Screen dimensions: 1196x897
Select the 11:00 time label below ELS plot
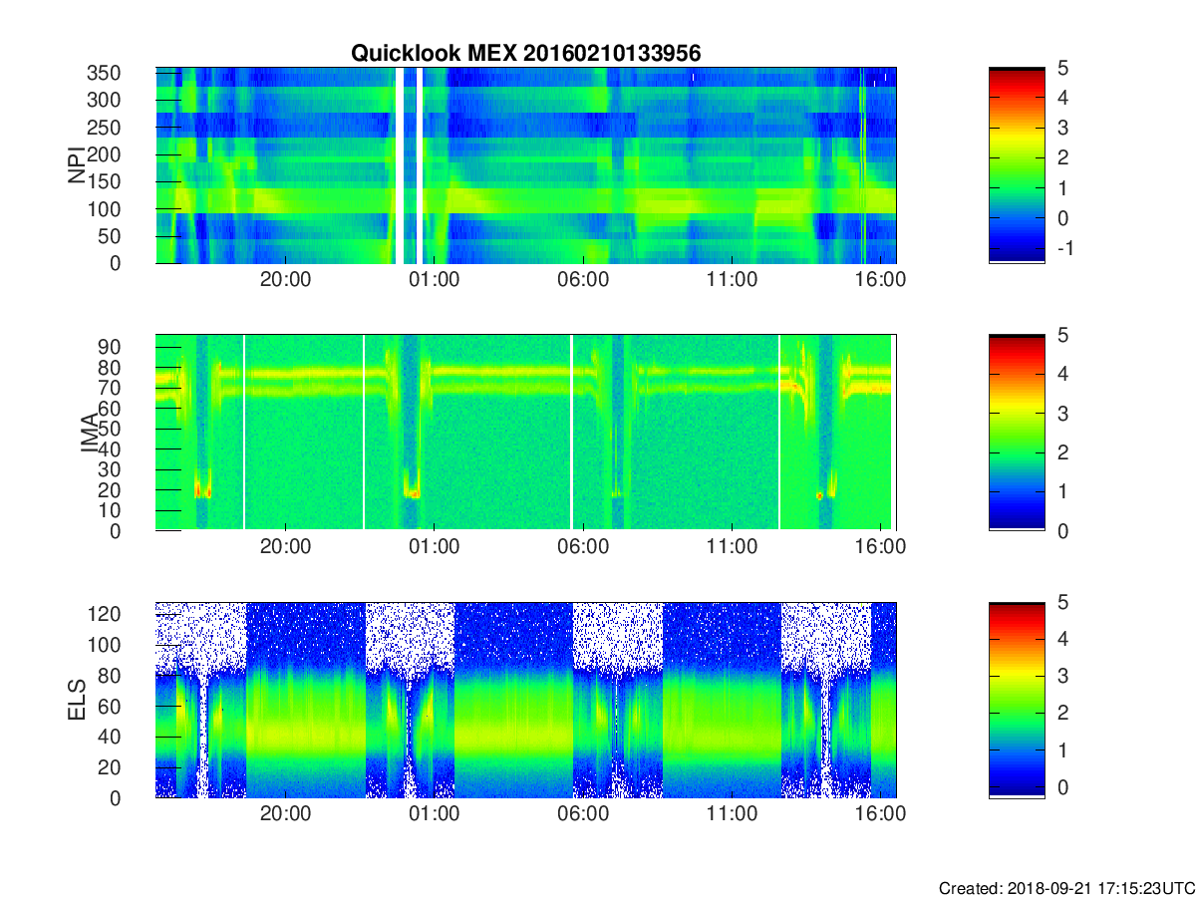(732, 816)
